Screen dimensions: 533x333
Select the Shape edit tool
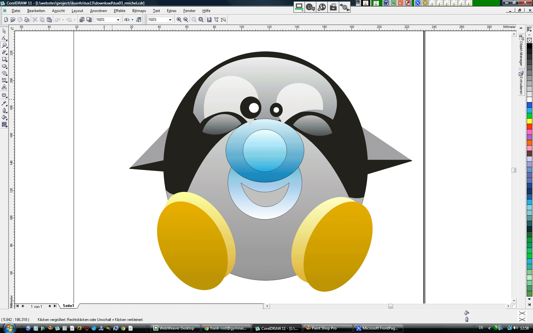click(x=4, y=38)
